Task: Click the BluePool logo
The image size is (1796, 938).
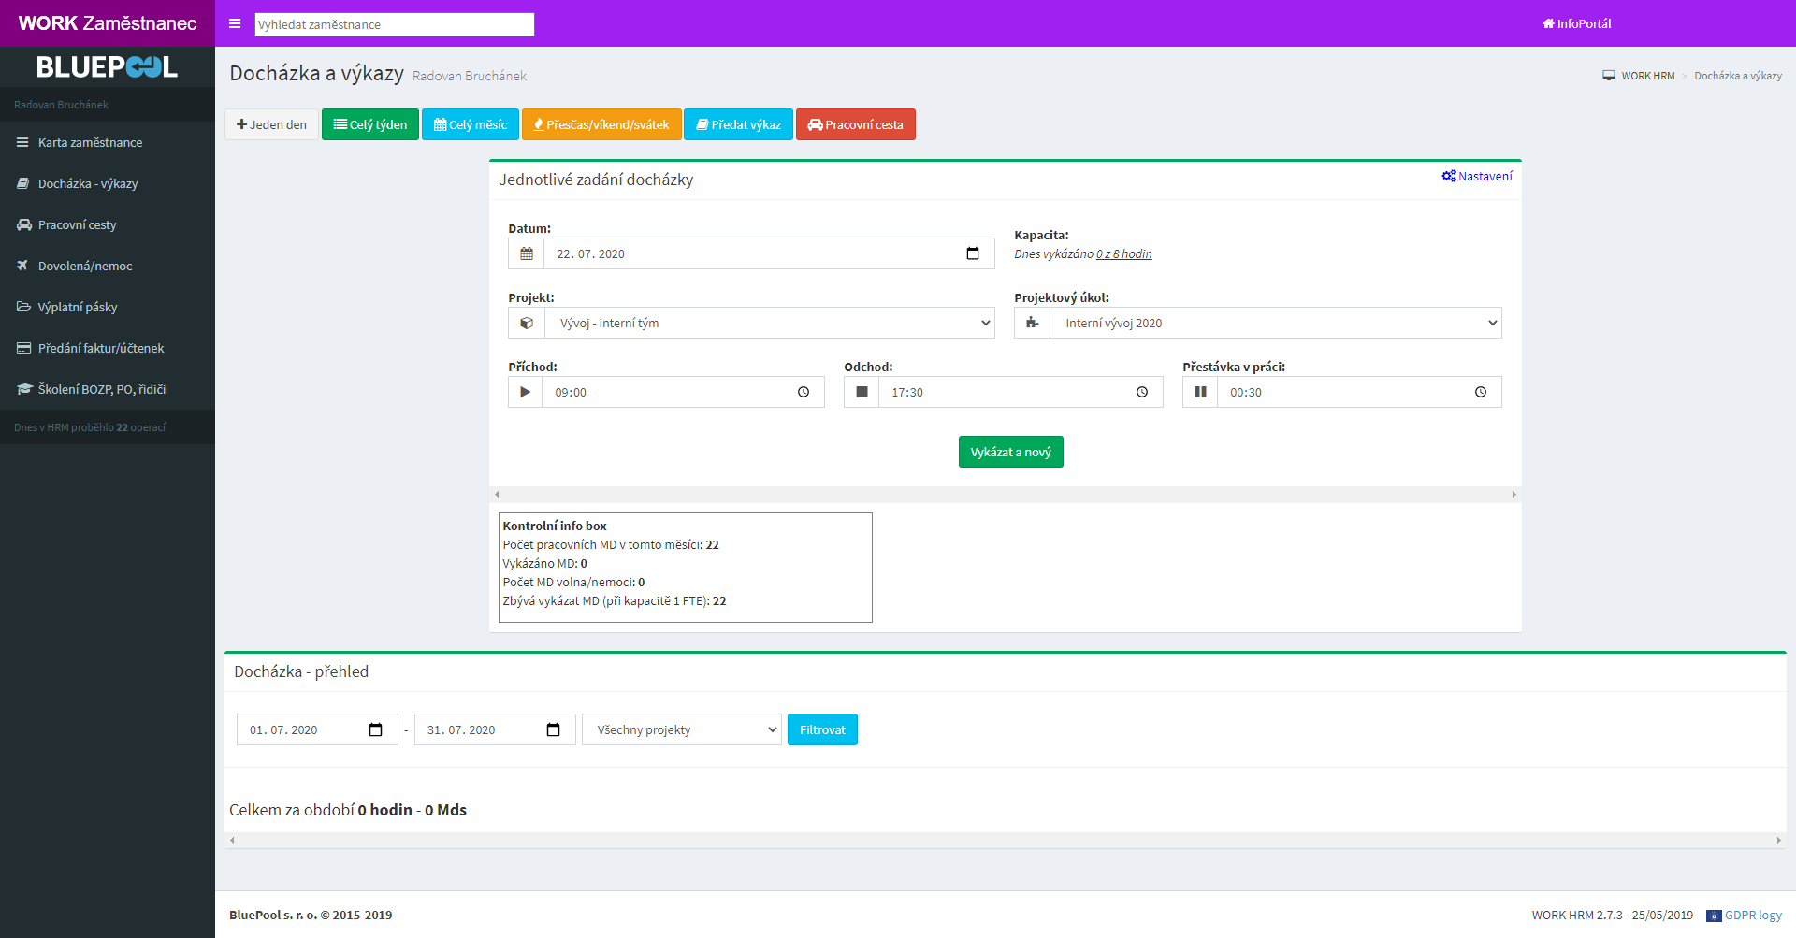Action: coord(108,67)
